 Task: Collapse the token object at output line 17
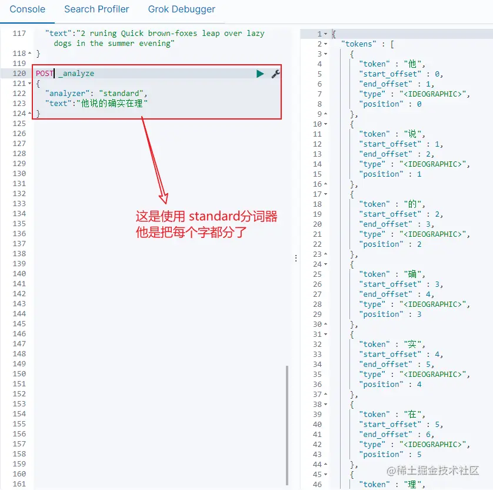click(326, 194)
